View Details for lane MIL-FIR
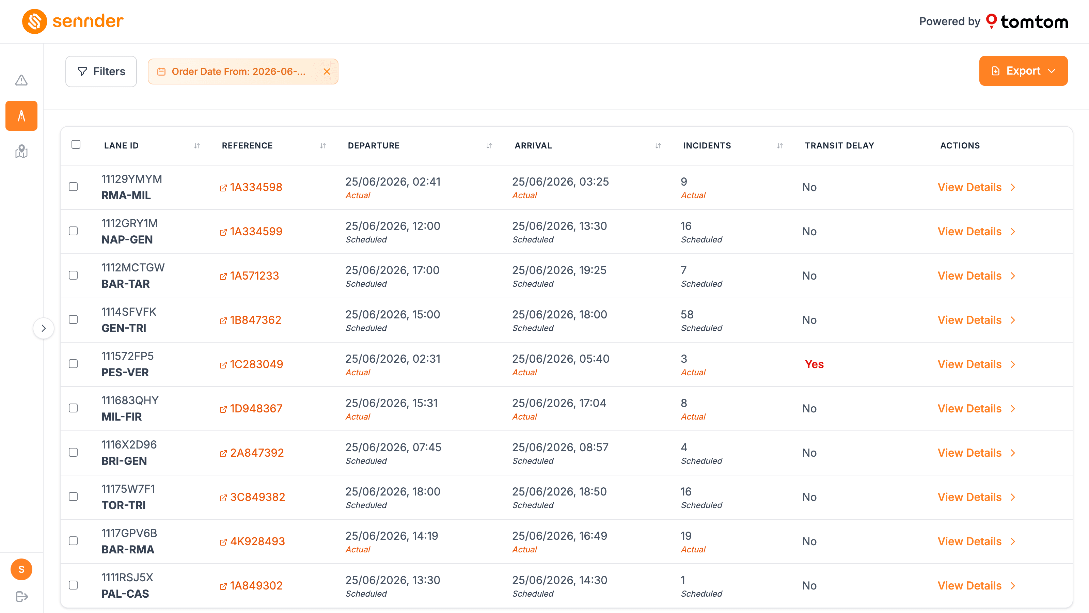The width and height of the screenshot is (1089, 613). [x=977, y=408]
